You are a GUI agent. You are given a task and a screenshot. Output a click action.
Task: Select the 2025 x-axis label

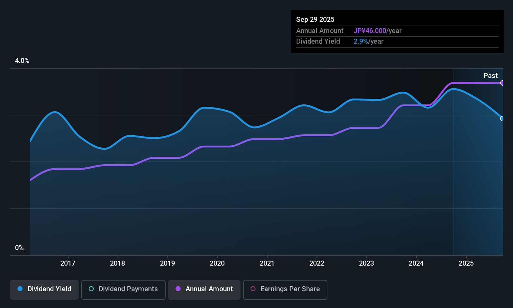(466, 263)
